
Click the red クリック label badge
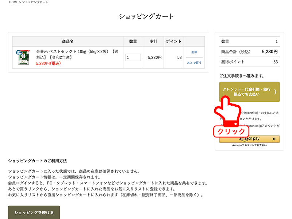tap(231, 131)
